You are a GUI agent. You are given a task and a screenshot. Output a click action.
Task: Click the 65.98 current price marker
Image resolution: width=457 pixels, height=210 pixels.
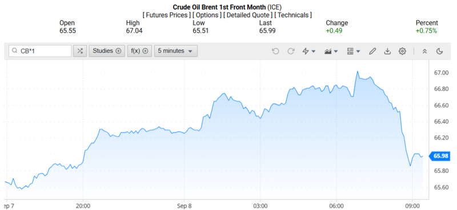pos(440,157)
